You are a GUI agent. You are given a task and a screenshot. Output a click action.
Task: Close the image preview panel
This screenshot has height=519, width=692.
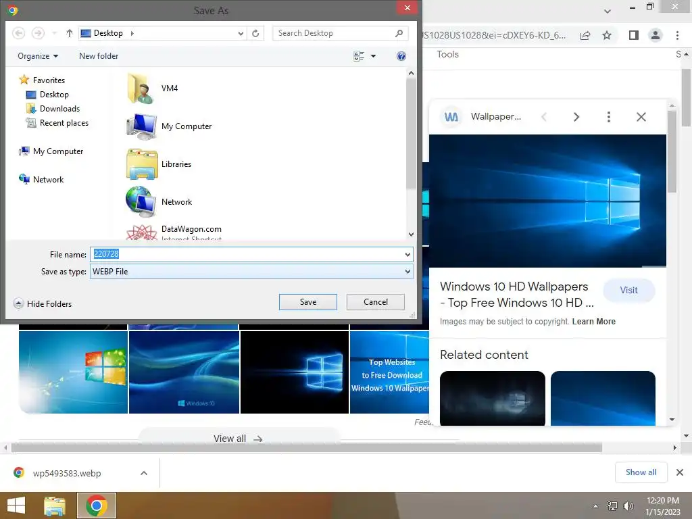pyautogui.click(x=641, y=117)
